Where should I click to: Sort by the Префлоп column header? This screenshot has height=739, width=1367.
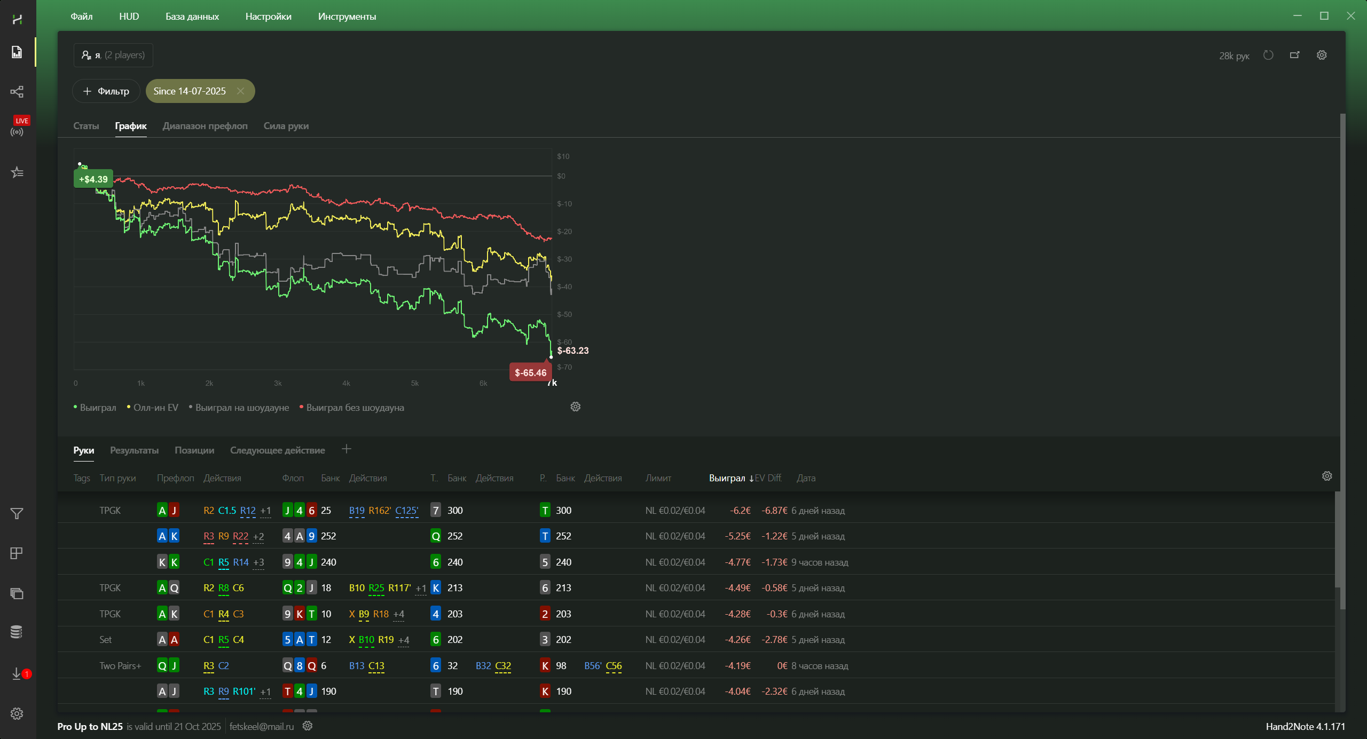pos(176,478)
